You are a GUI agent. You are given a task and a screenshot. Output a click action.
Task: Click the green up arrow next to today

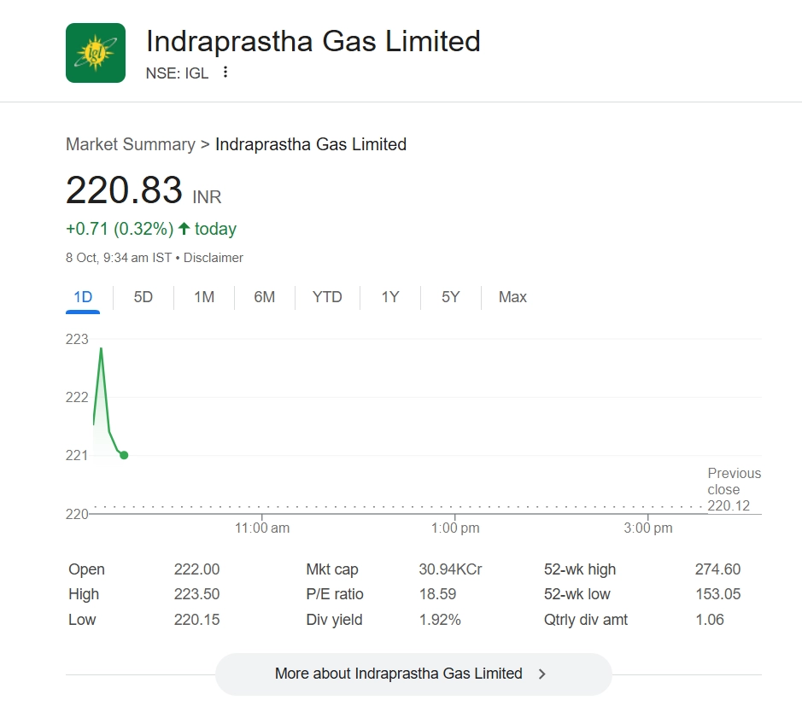tap(184, 229)
